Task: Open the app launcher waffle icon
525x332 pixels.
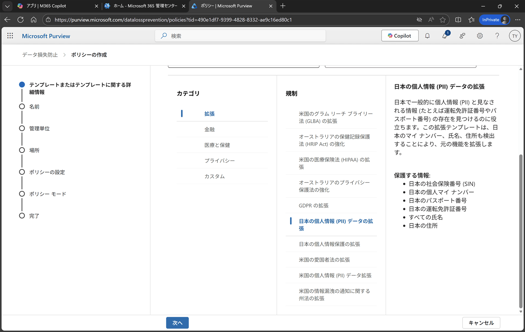Action: pos(10,36)
